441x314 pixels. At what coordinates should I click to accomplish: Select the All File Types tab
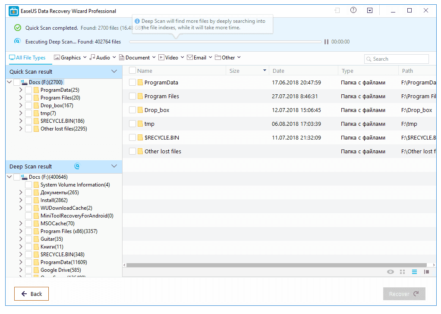27,58
